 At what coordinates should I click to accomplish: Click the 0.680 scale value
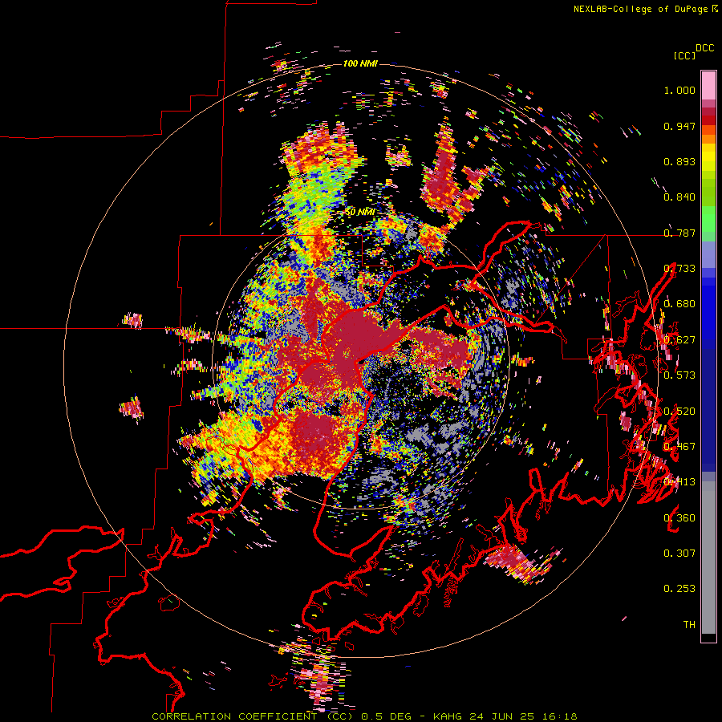point(679,304)
